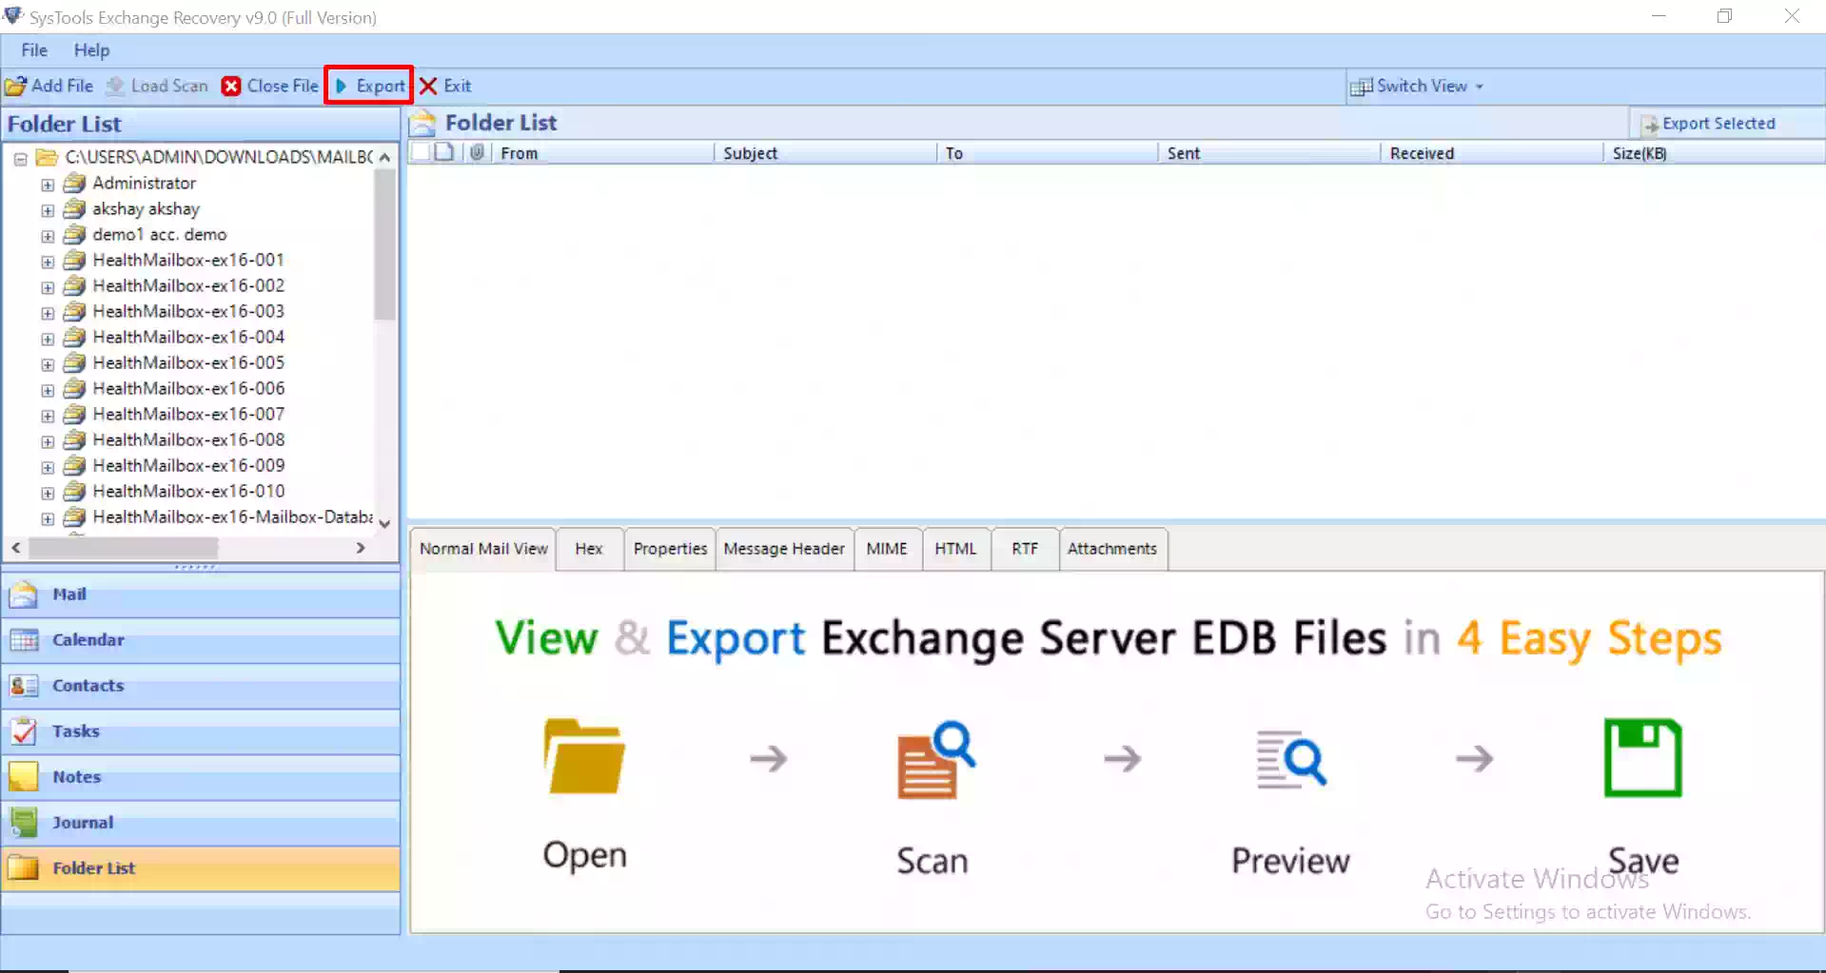The width and height of the screenshot is (1826, 973).
Task: Click the attachment column header icon
Action: [477, 152]
